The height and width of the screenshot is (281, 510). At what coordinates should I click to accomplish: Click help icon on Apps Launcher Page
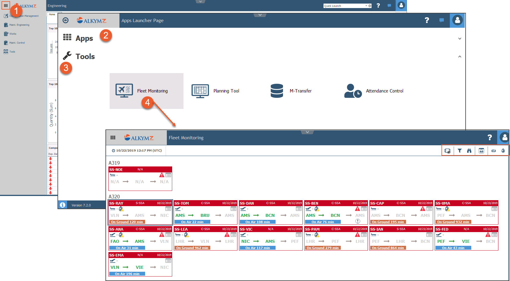click(427, 20)
